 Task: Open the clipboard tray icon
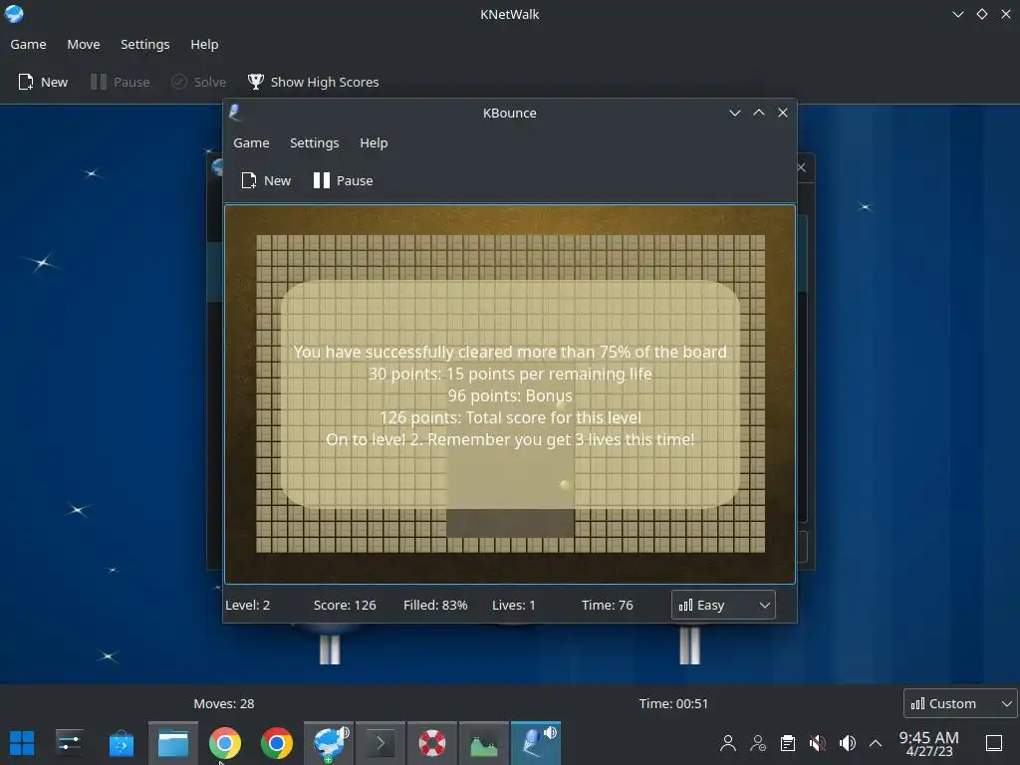(788, 743)
